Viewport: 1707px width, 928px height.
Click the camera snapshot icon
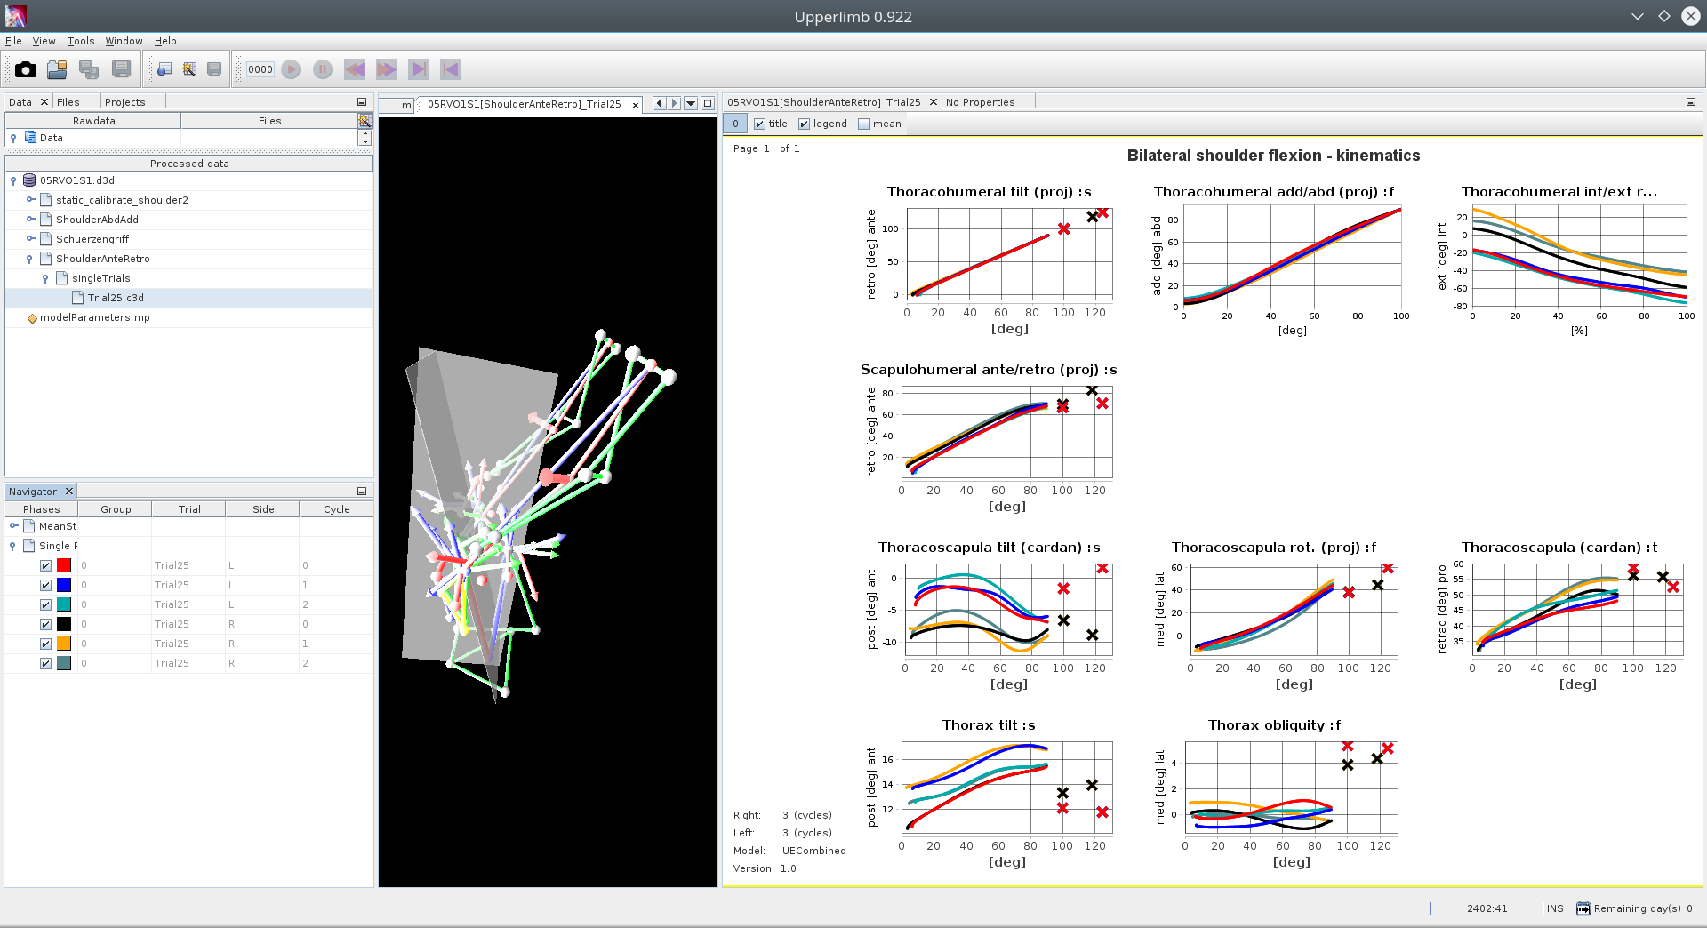[x=26, y=69]
